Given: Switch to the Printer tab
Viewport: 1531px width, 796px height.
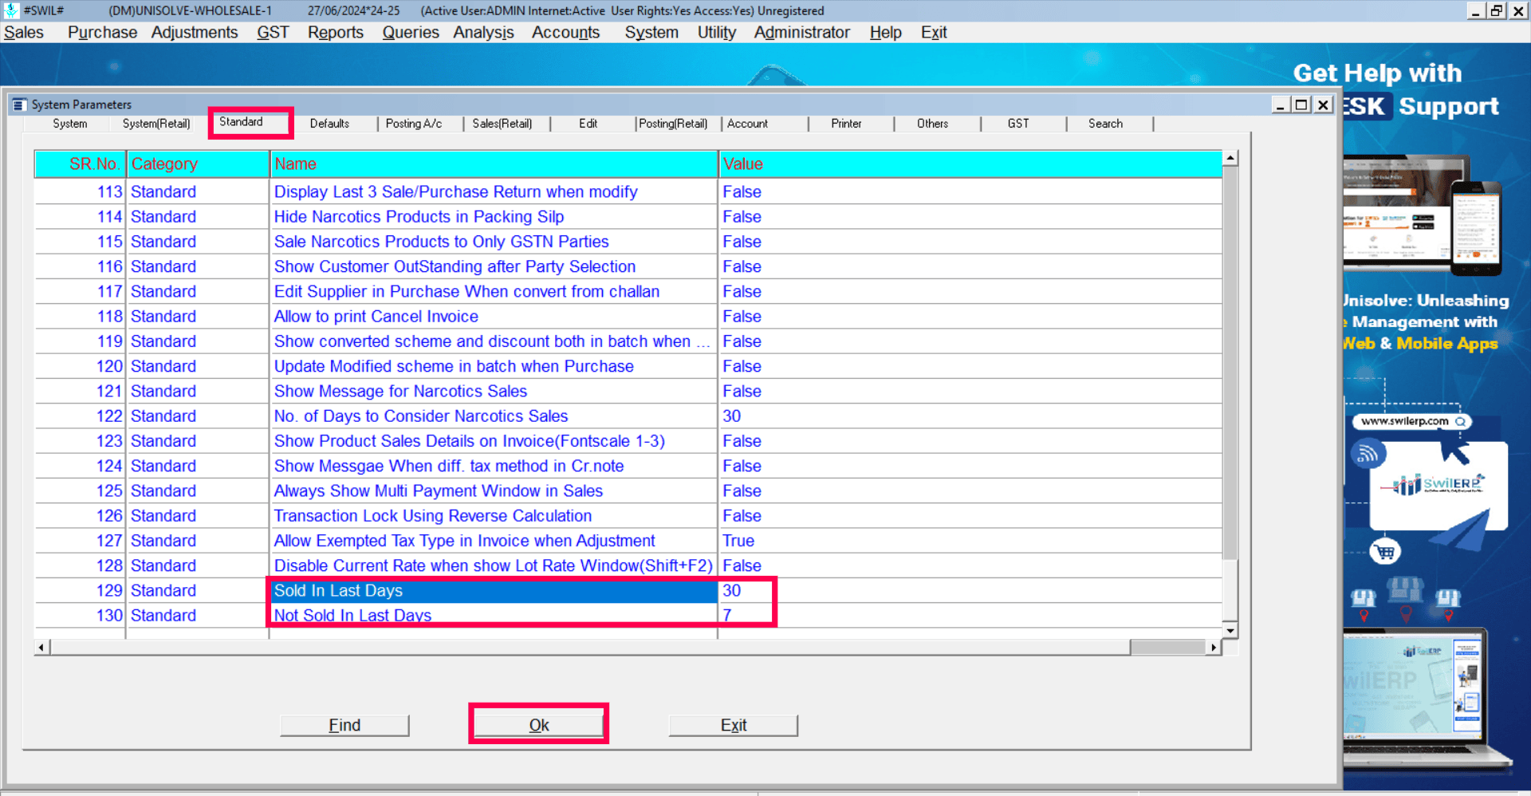Looking at the screenshot, I should pos(846,124).
